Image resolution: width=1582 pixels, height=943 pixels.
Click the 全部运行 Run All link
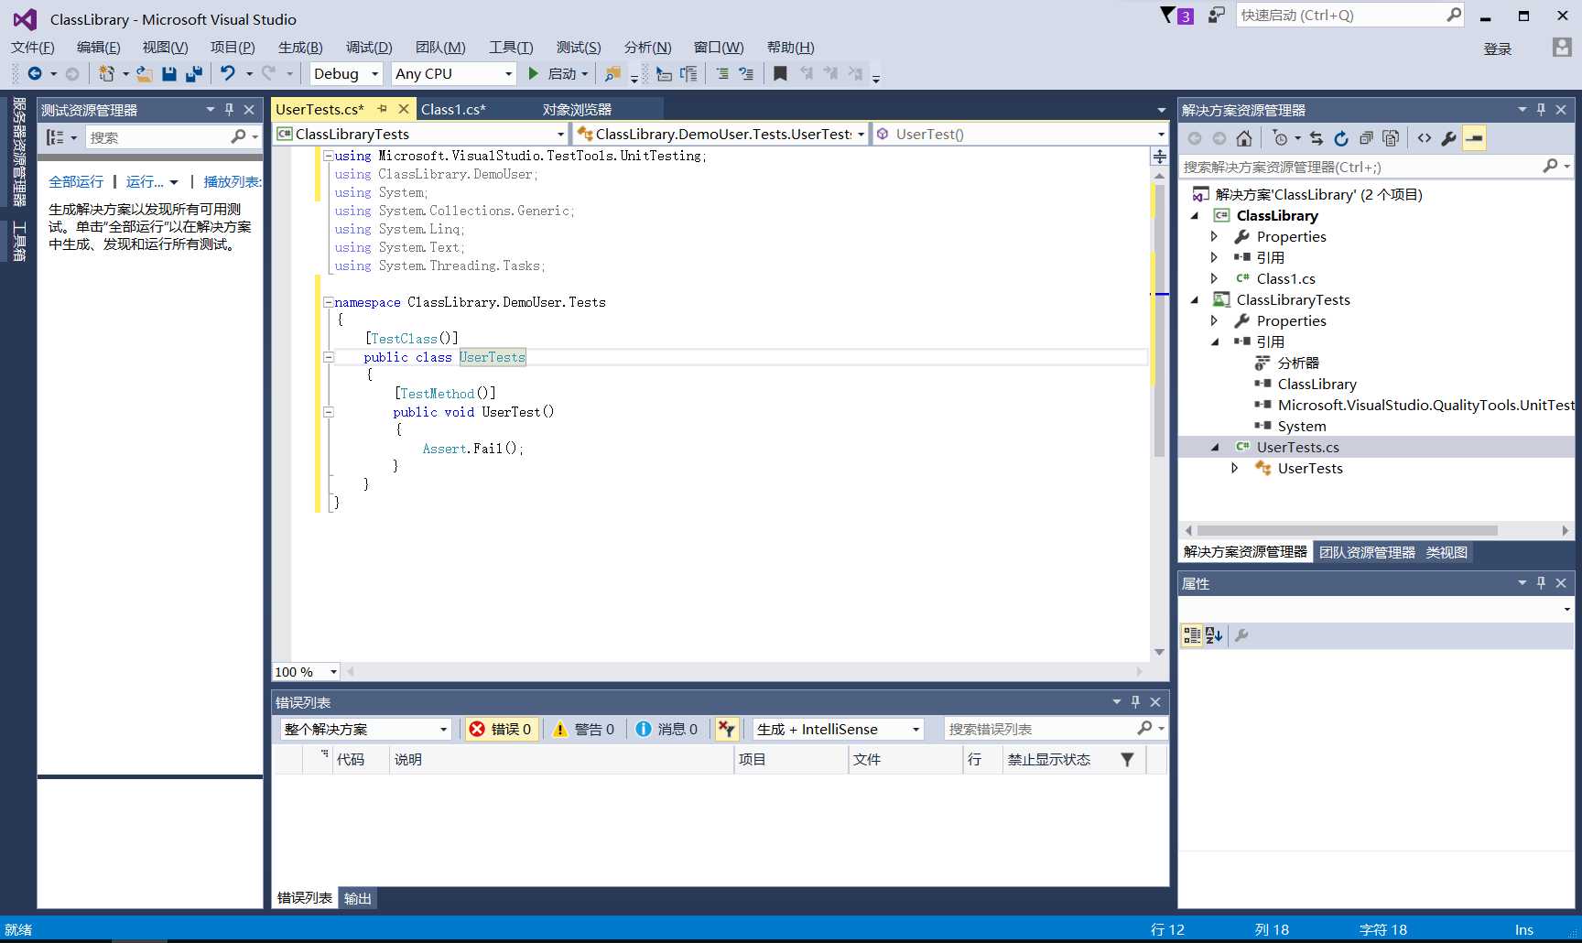point(76,181)
